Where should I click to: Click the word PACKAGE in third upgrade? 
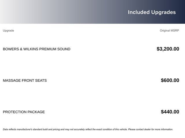click(x=36, y=112)
